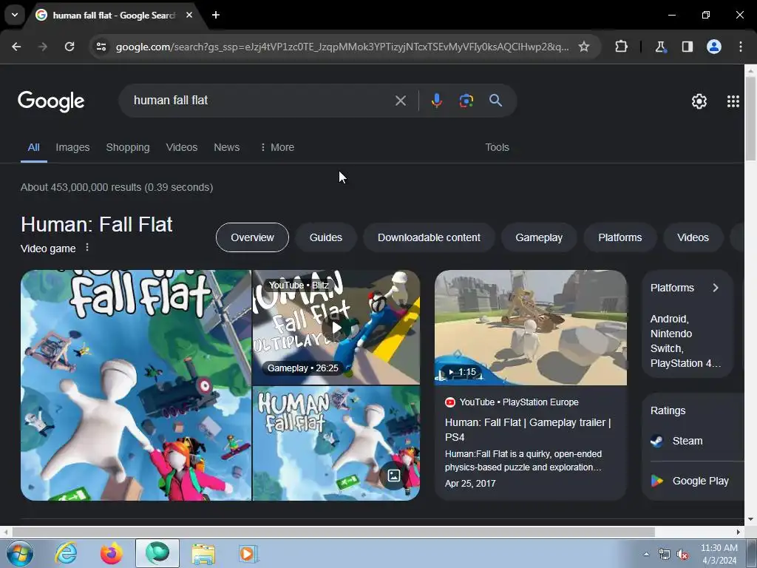Expand the More search filters menu
This screenshot has width=757, height=568.
[x=276, y=147]
